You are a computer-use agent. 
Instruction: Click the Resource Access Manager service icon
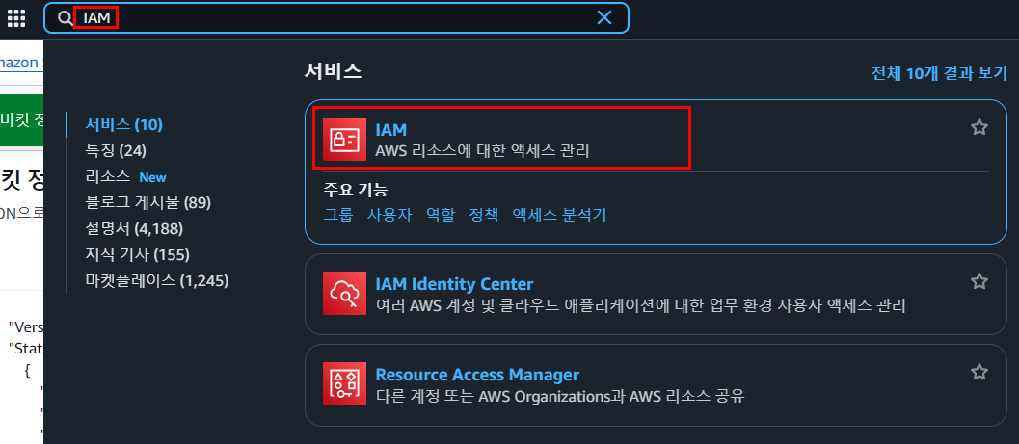coord(344,383)
